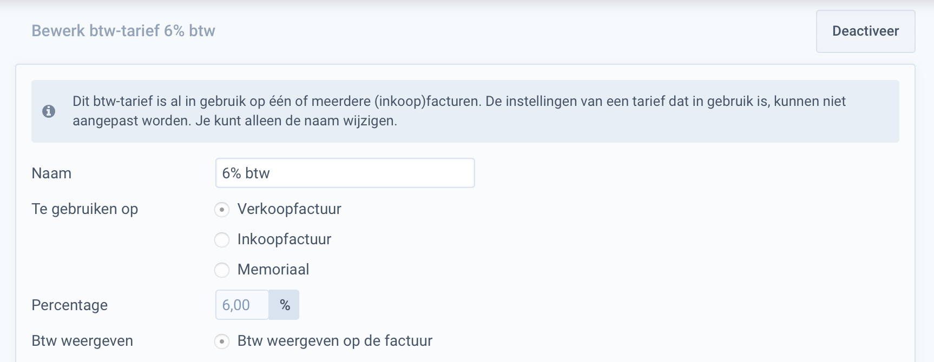Click the Memoriaal text label
The height and width of the screenshot is (362, 934).
click(x=273, y=270)
